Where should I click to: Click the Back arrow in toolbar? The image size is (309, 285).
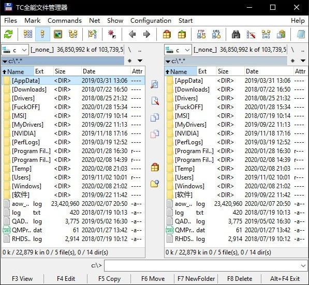tap(132, 34)
